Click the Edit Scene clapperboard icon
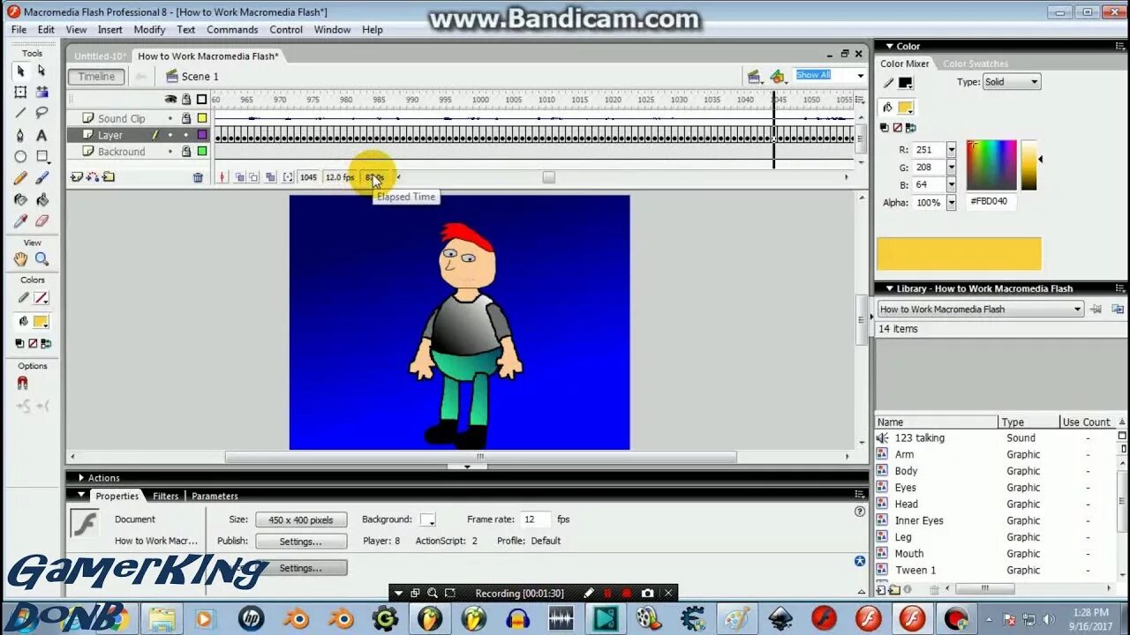The width and height of the screenshot is (1130, 635). click(x=754, y=77)
